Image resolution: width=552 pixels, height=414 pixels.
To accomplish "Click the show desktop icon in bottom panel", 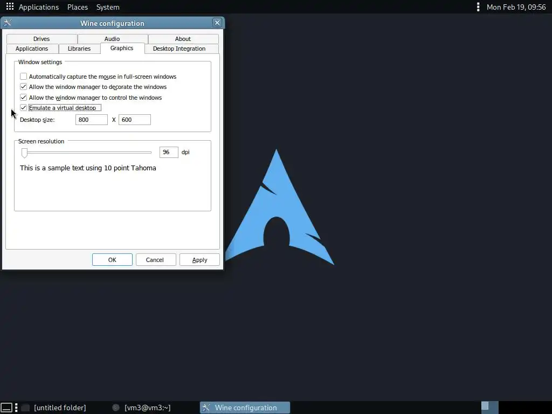I will [6, 408].
